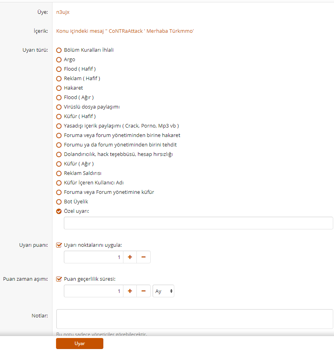
Task: Pick the Reklam ( Hafif ) option
Action: coord(59,79)
